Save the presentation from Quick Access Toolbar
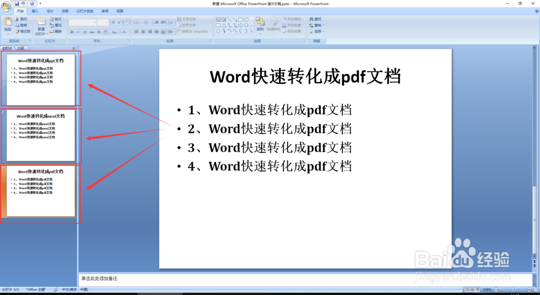This screenshot has width=540, height=295. tap(17, 3)
